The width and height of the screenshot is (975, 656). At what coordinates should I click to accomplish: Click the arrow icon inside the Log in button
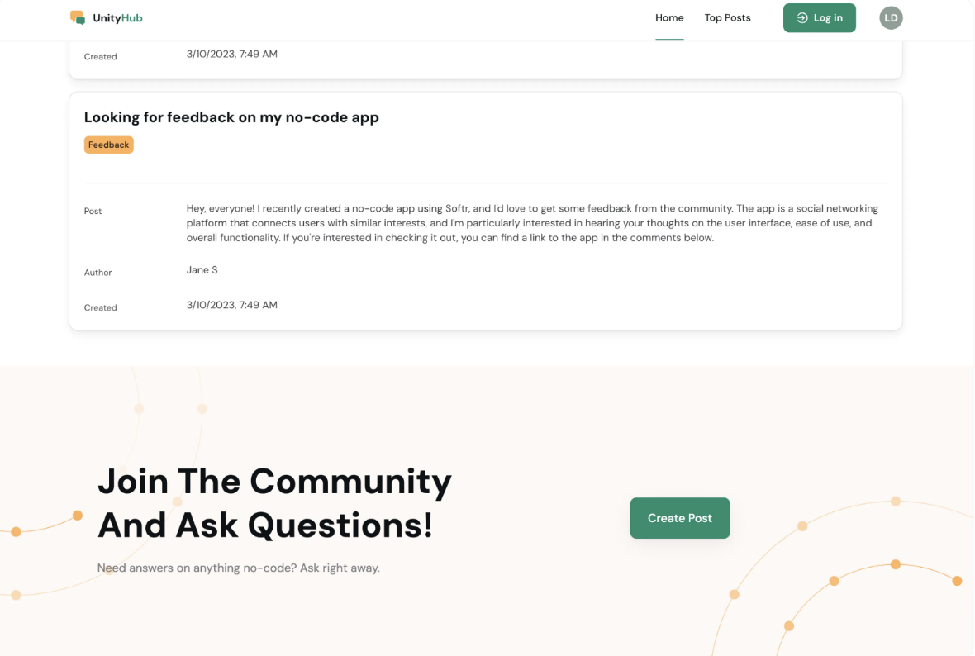point(801,17)
